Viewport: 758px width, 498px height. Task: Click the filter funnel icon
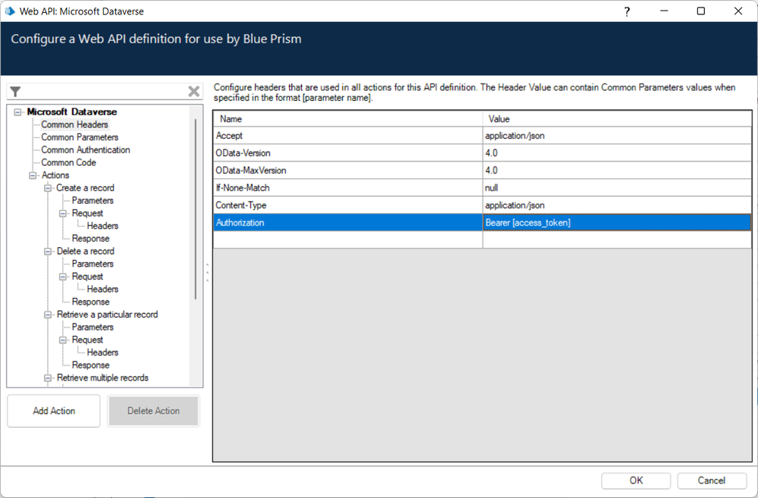(15, 92)
